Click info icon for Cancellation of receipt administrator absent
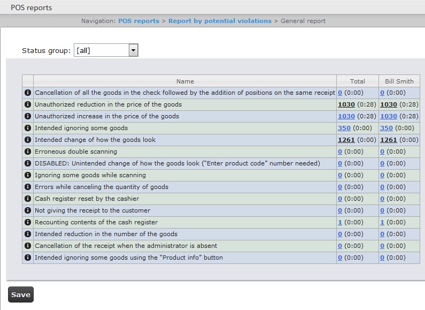Image resolution: width=425 pixels, height=310 pixels. (28, 246)
